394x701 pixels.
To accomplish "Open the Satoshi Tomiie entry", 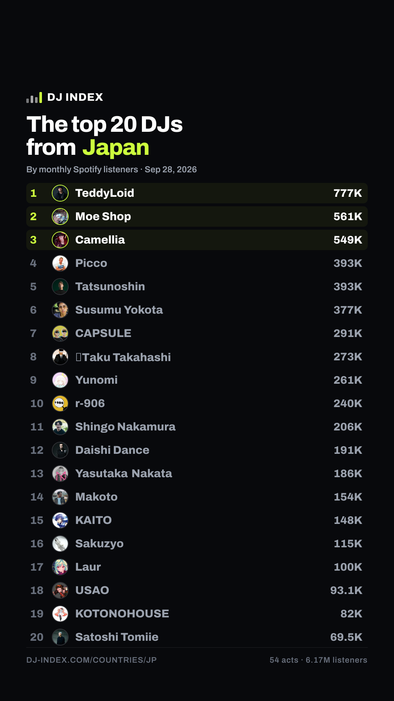I will [x=197, y=637].
